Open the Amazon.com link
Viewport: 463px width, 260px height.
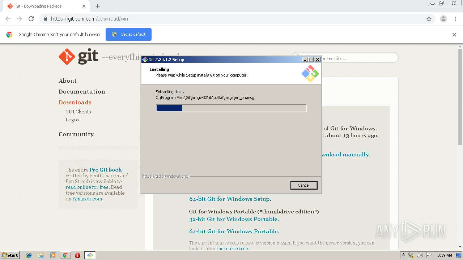click(x=87, y=199)
